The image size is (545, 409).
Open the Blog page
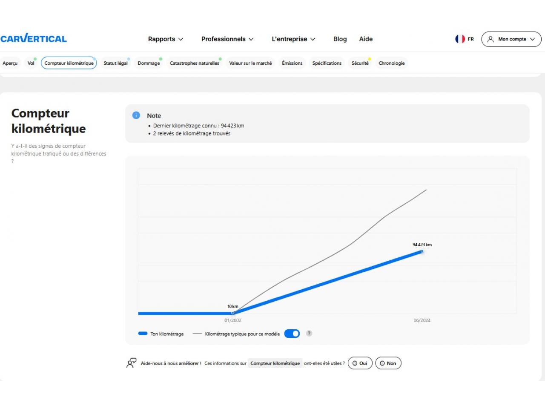coord(340,39)
